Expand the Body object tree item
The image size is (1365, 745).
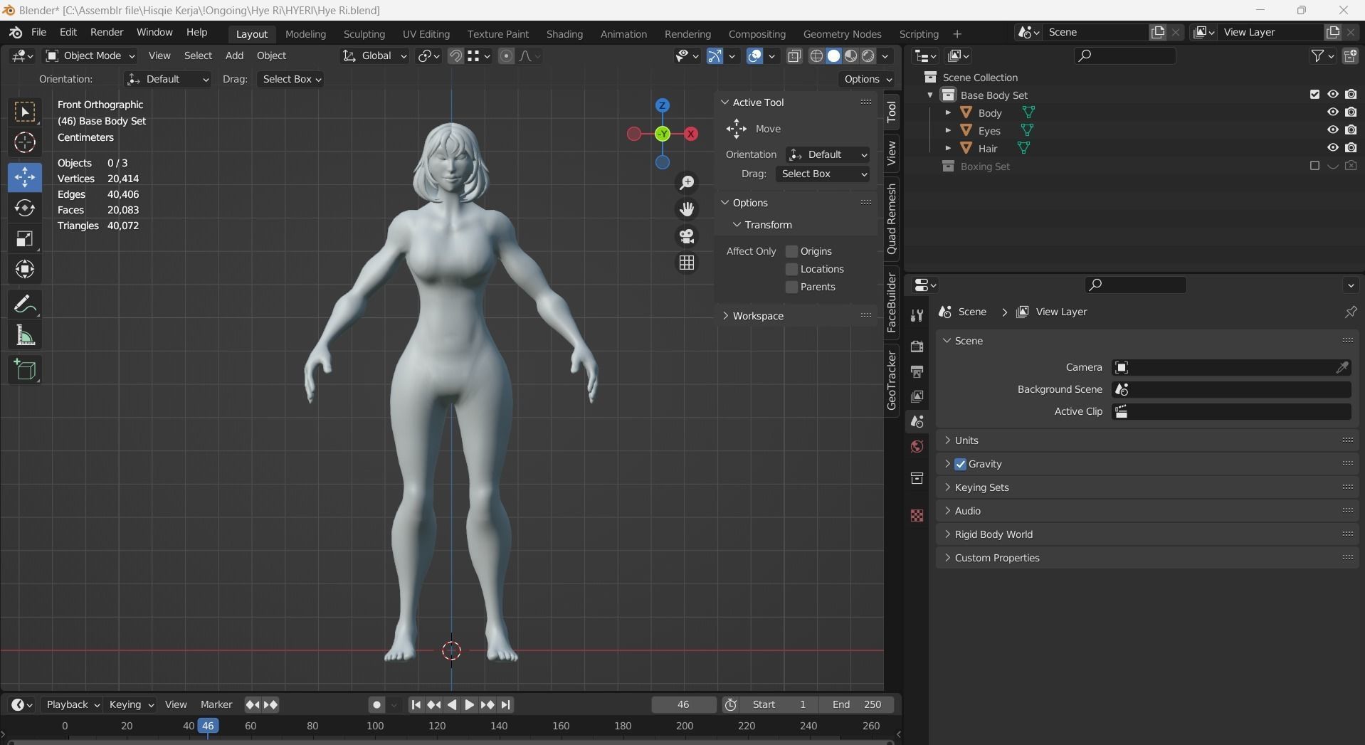948,112
